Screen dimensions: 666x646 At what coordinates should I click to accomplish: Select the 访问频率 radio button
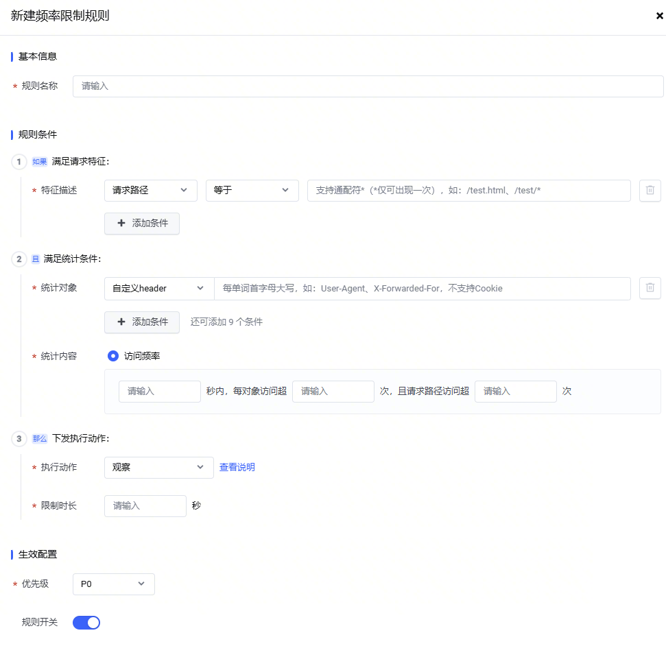pyautogui.click(x=113, y=356)
